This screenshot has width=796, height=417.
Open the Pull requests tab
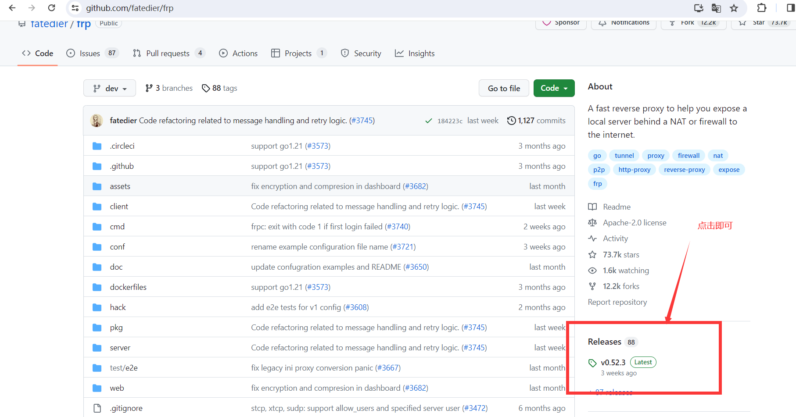[x=169, y=53]
